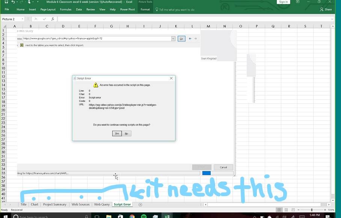Add a new sheet with plus icon
The height and width of the screenshot is (218, 341).
pyautogui.click(x=140, y=204)
